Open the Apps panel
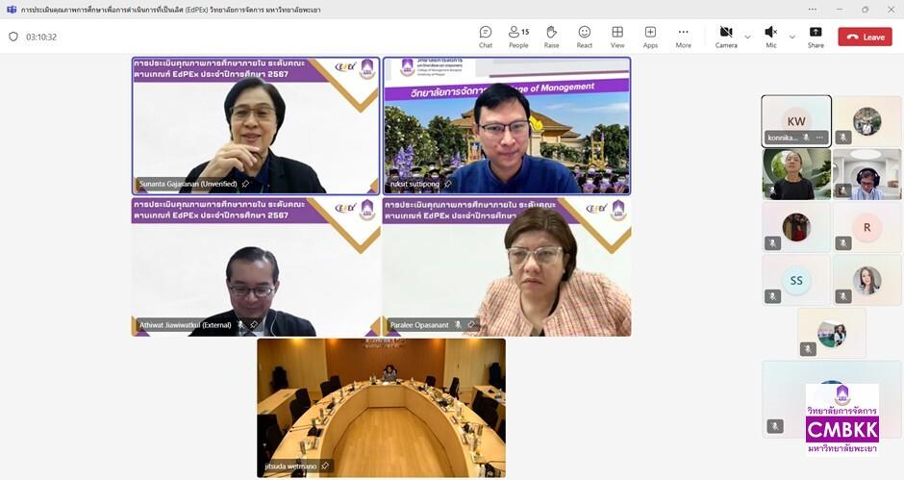Image resolution: width=904 pixels, height=480 pixels. (650, 37)
